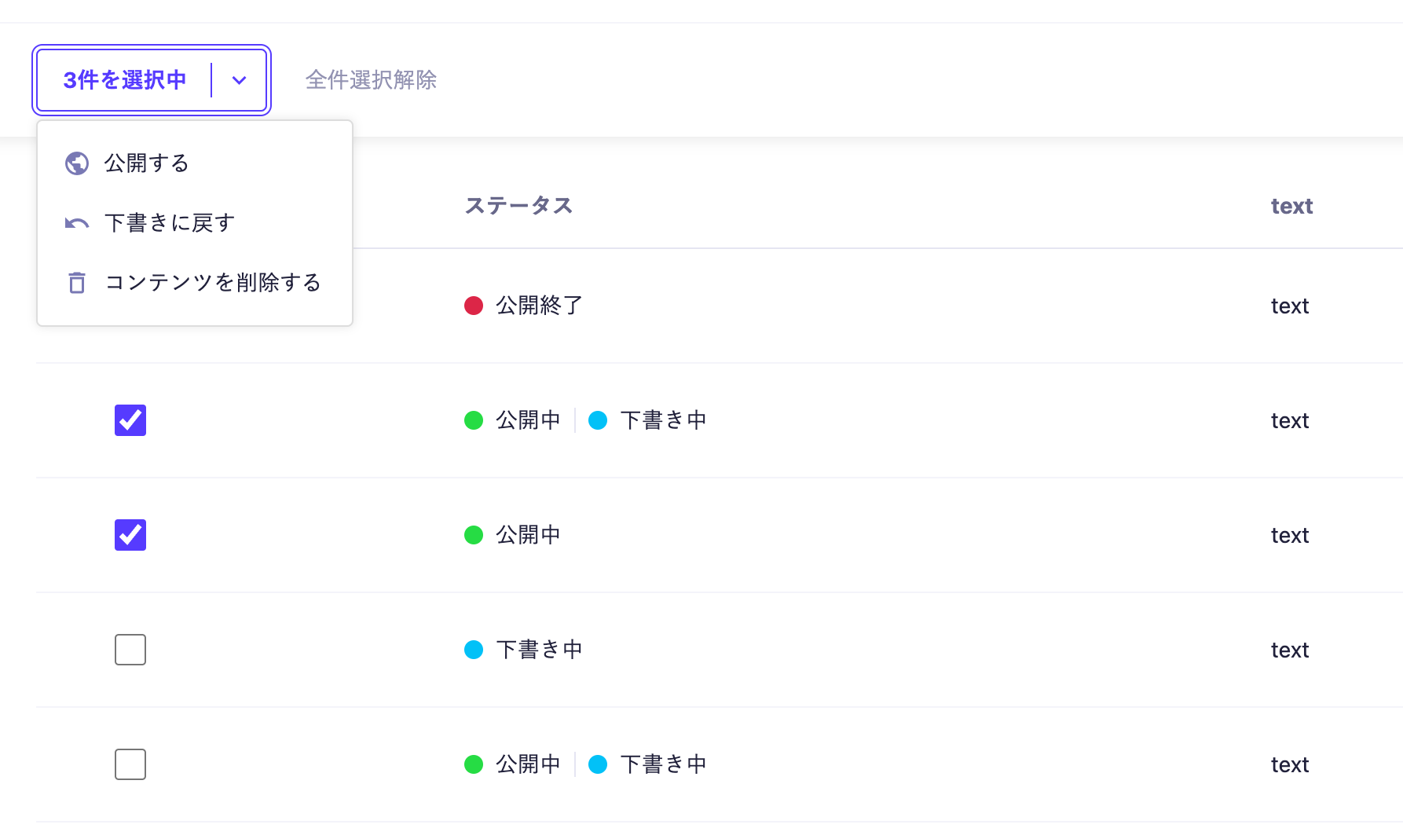The image size is (1403, 839).
Task: Click the undo arrow icon for 下書きに戻す
Action: [x=77, y=223]
